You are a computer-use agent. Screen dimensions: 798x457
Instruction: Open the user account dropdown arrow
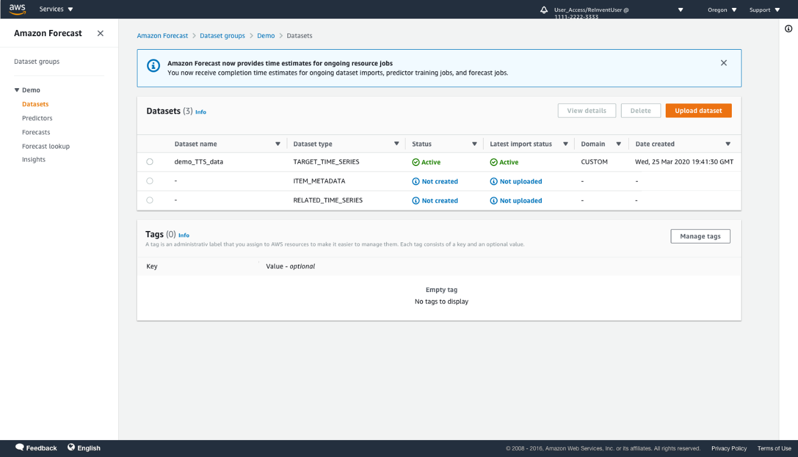tap(681, 10)
